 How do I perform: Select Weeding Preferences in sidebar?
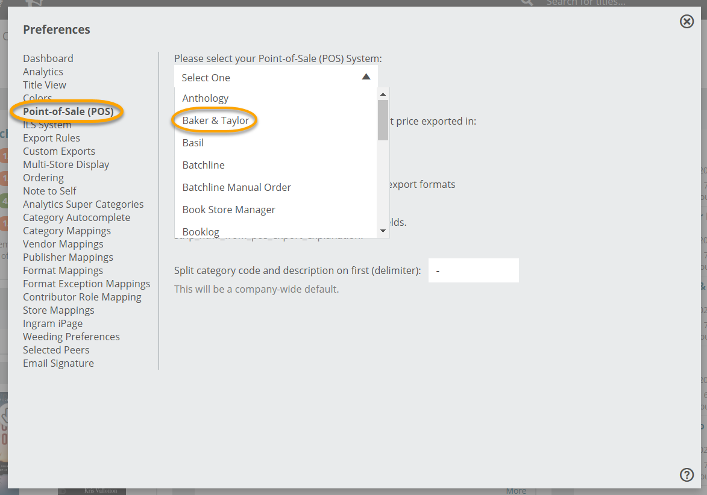(71, 337)
